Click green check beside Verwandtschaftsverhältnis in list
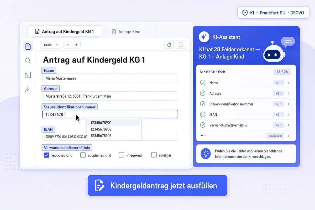 point(203,125)
